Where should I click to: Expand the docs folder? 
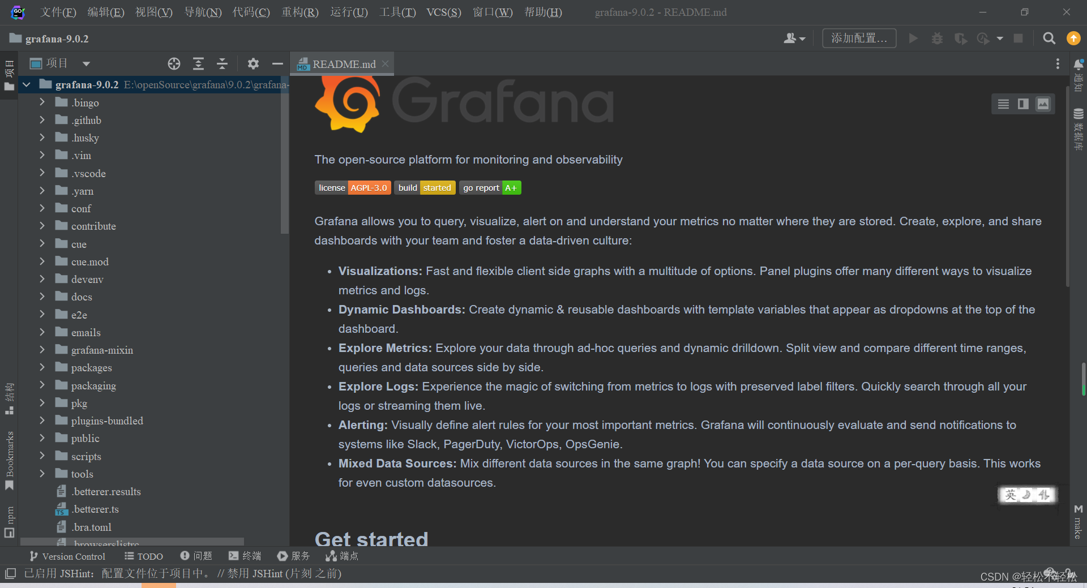tap(42, 297)
